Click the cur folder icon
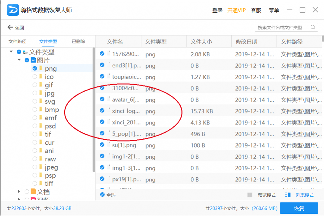The image size is (324, 216). 41,142
